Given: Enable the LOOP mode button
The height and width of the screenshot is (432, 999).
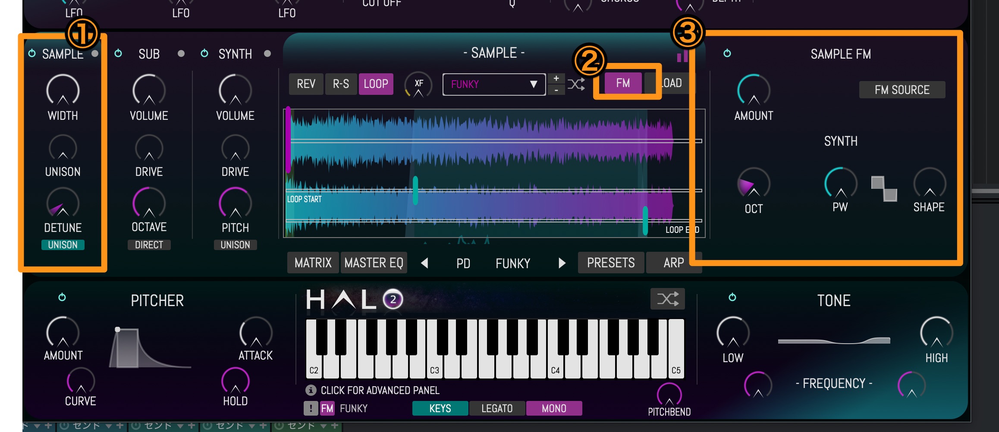Looking at the screenshot, I should (x=376, y=84).
